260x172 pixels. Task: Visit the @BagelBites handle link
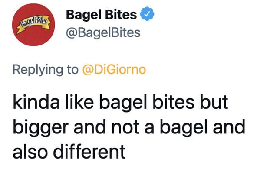pyautogui.click(x=103, y=32)
